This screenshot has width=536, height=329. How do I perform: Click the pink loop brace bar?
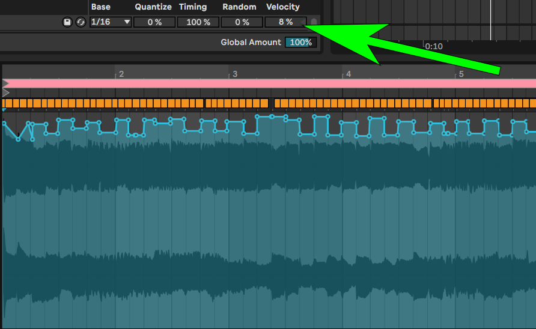click(x=270, y=83)
